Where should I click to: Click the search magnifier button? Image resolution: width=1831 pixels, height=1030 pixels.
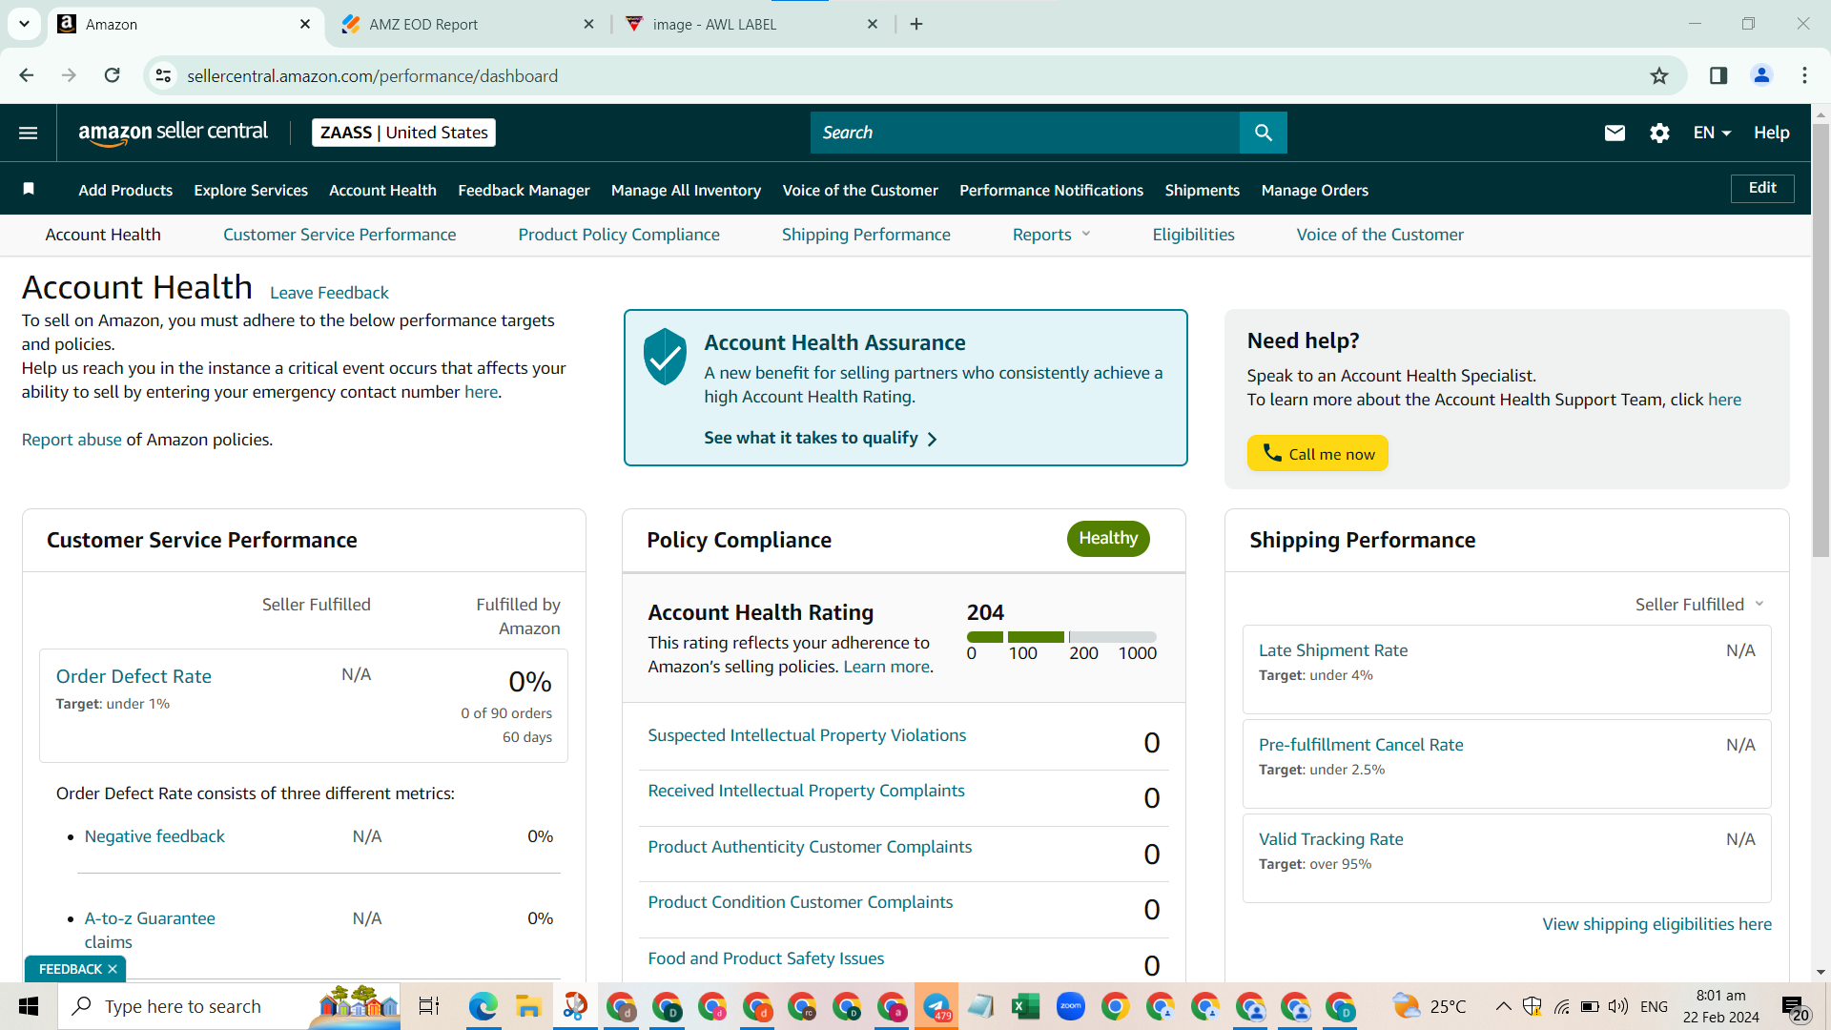(x=1264, y=133)
